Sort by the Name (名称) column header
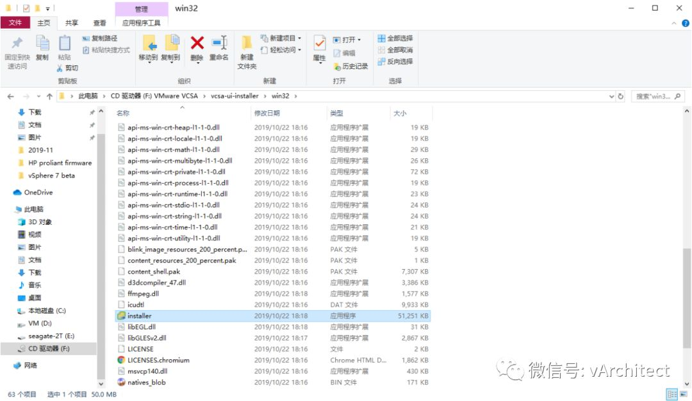The height and width of the screenshot is (401, 692). click(x=182, y=113)
